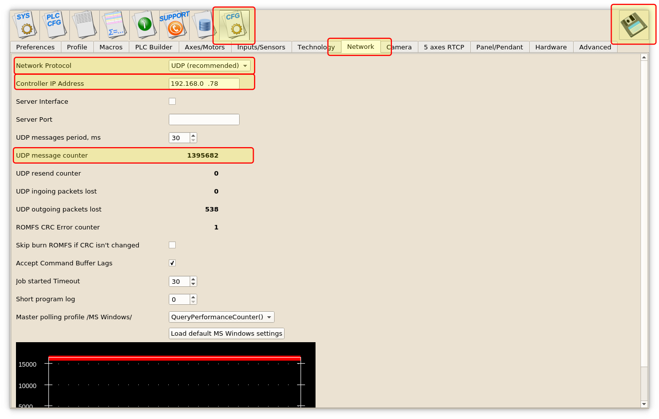This screenshot has width=659, height=419.
Task: Toggle Skip burn ROMFS if CRC unchanged
Action: [172, 245]
